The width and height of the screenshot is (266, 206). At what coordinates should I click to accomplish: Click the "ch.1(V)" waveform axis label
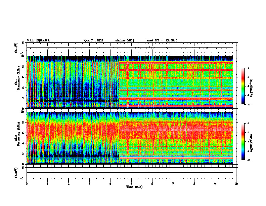point(16,48)
